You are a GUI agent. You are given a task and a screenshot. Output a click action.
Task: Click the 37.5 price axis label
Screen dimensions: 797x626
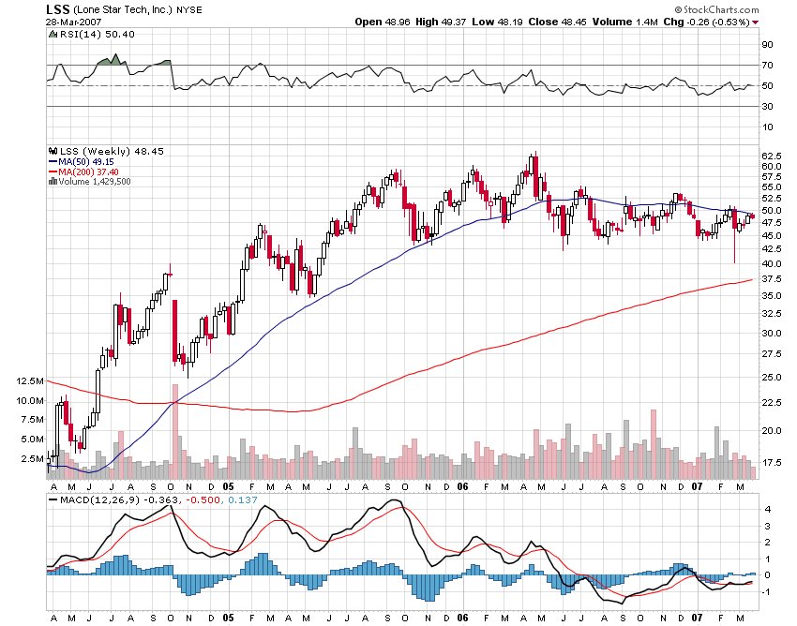(772, 279)
